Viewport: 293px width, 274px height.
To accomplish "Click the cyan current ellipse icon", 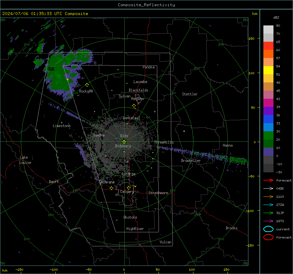I will pyautogui.click(x=268, y=229).
